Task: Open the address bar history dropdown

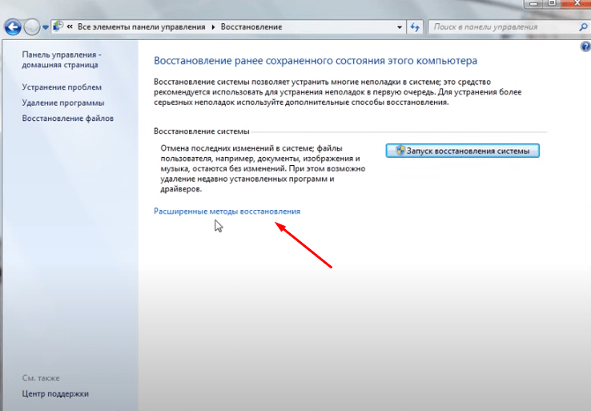Action: click(x=400, y=26)
